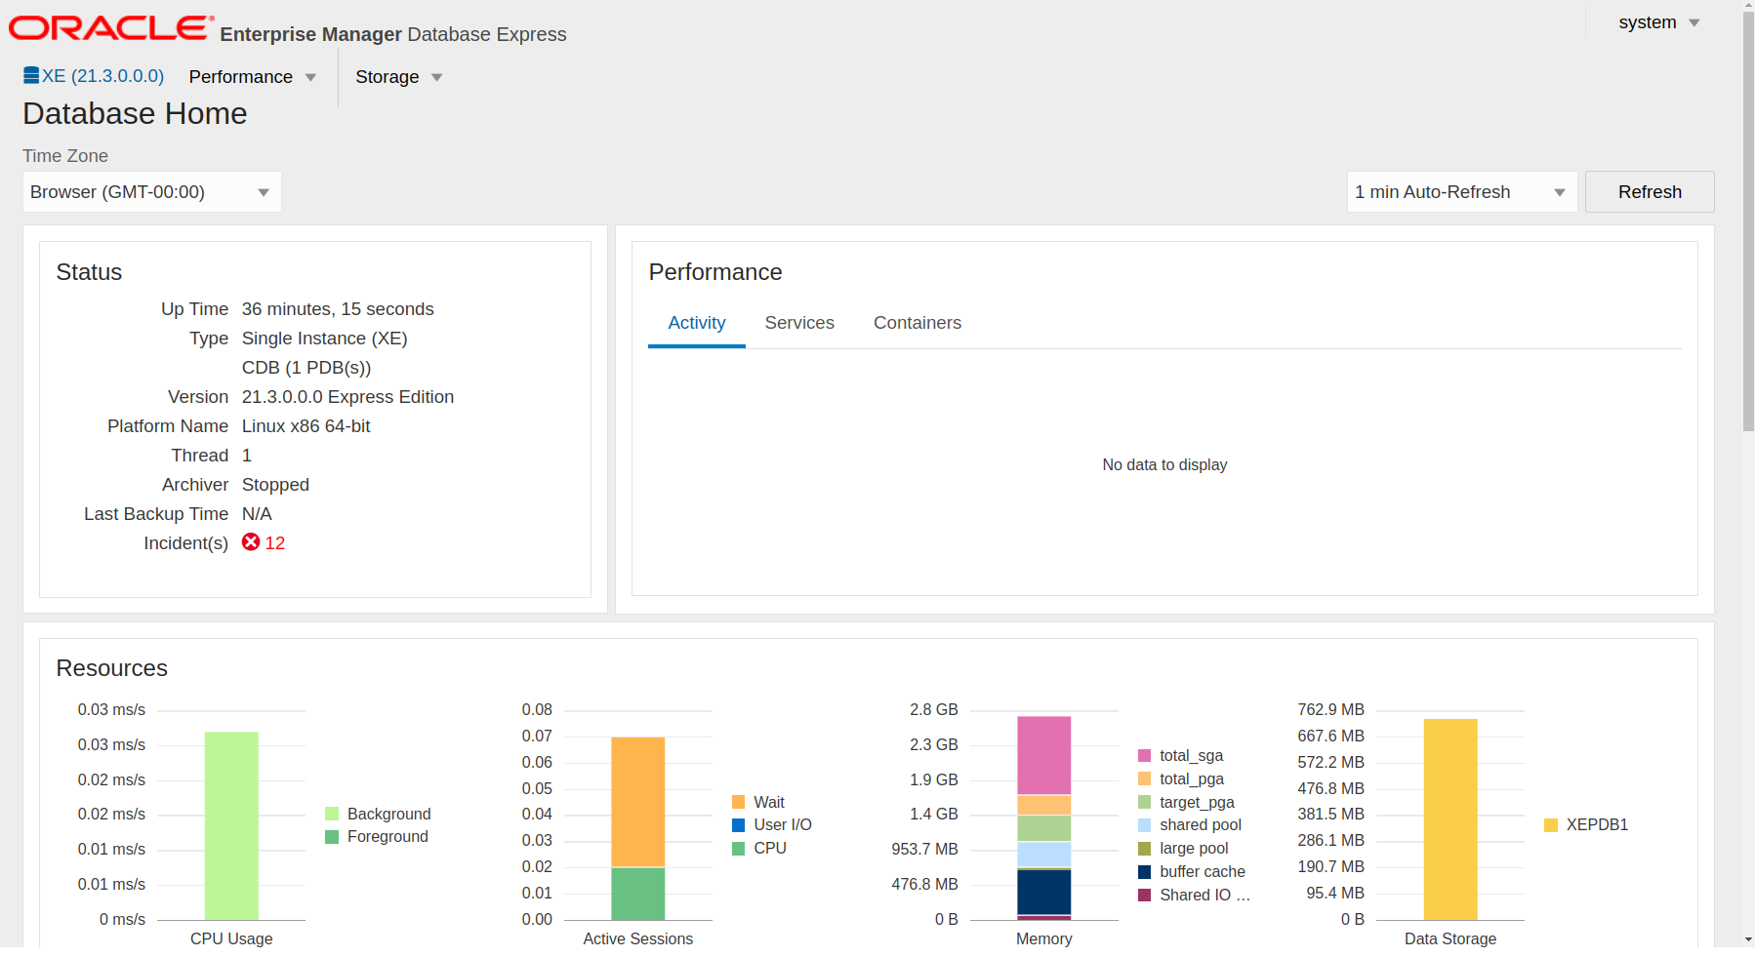Click the Last Backup Time 'N/A' value
Image resolution: width=1755 pixels, height=957 pixels.
(x=257, y=514)
